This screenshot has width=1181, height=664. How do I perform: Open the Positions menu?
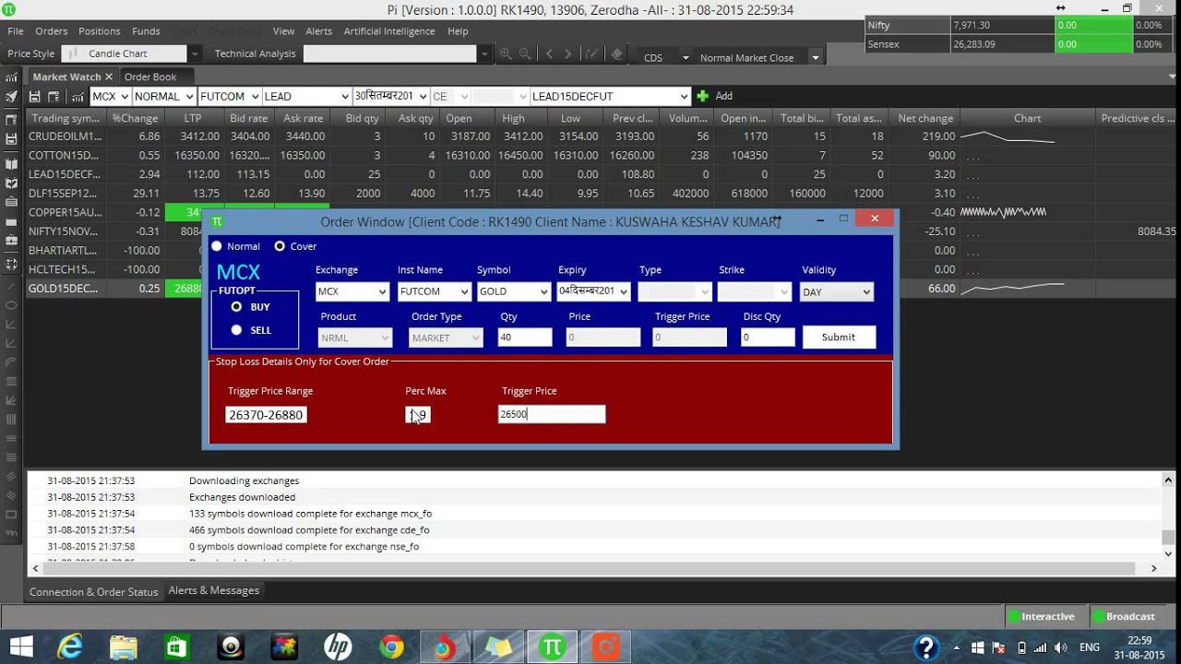click(x=100, y=31)
